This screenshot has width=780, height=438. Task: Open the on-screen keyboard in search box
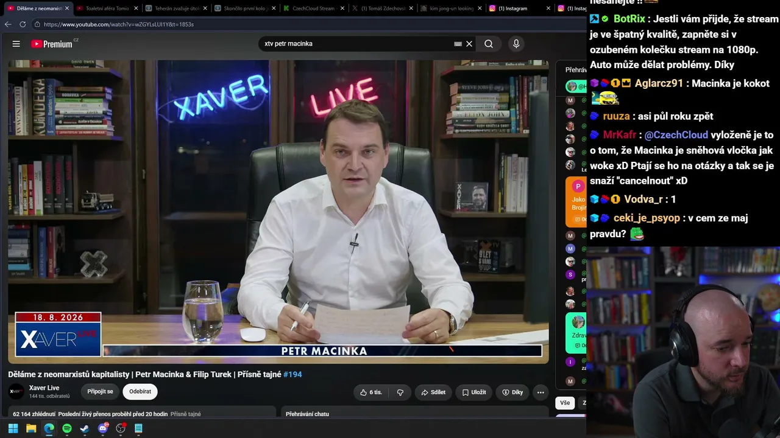coord(458,44)
